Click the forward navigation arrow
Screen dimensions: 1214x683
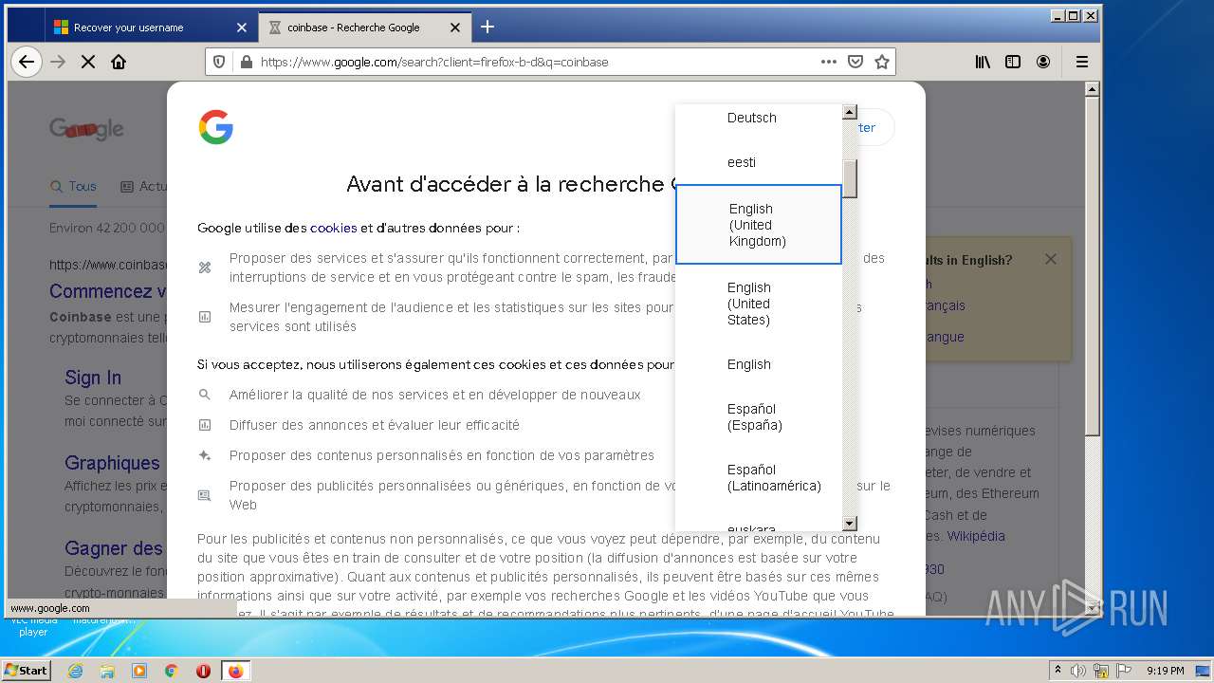58,62
